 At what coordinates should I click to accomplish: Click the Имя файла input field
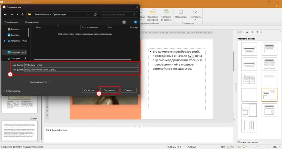tap(81, 65)
